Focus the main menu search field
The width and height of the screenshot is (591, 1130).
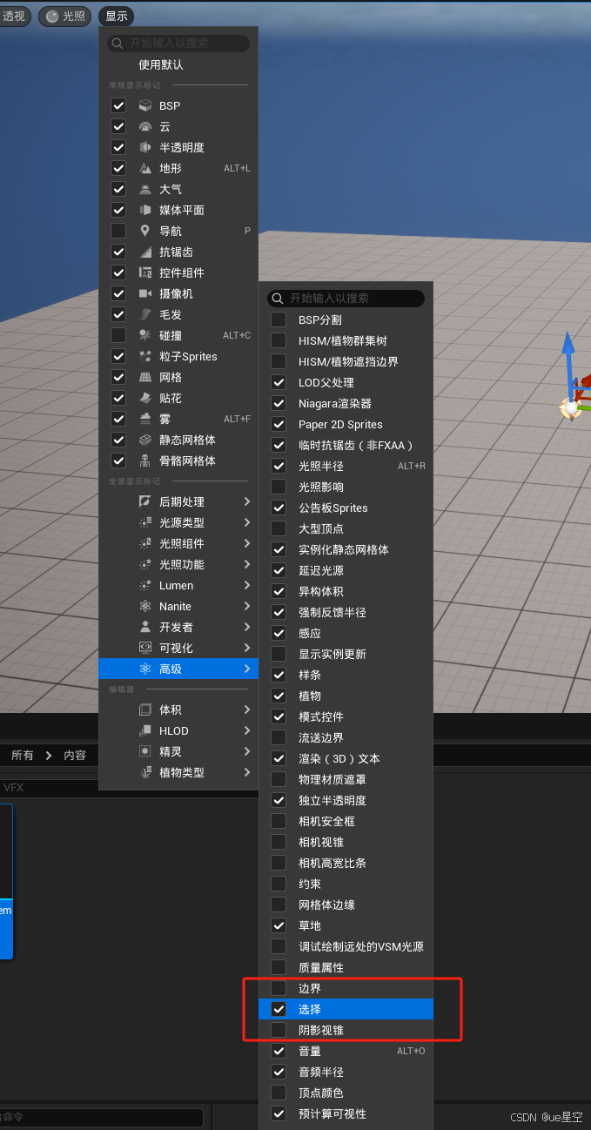(x=178, y=43)
